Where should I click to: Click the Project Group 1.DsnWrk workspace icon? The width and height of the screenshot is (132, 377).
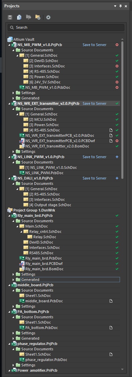click(10, 210)
